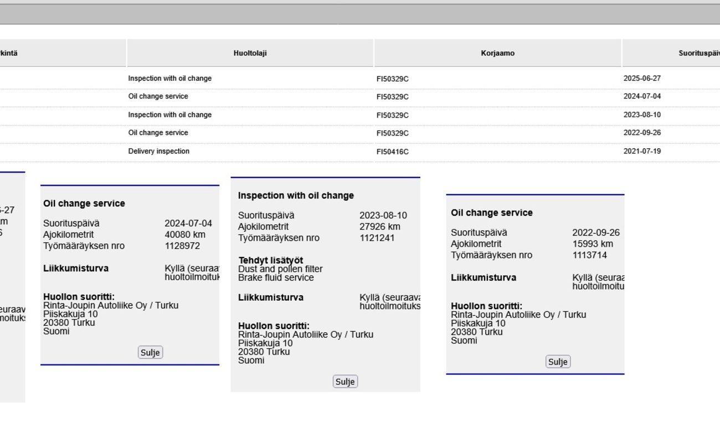Viewport: 720px width, 433px height.
Task: Click work order number 1113714
Action: coord(589,255)
